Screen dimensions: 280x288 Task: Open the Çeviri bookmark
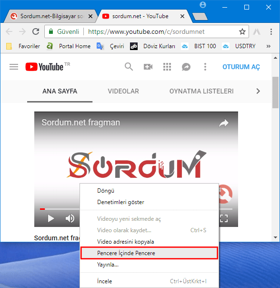click(110, 46)
